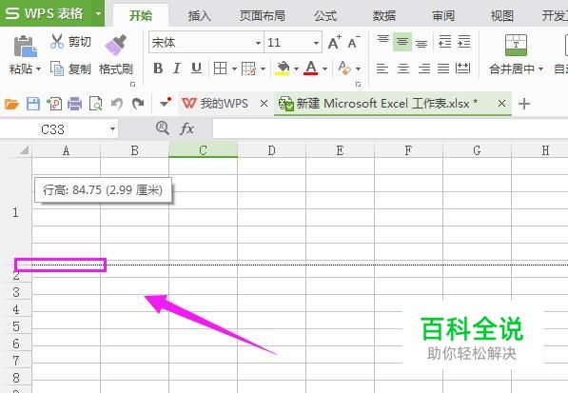
Task: Toggle vertical middle alignment
Action: click(402, 42)
